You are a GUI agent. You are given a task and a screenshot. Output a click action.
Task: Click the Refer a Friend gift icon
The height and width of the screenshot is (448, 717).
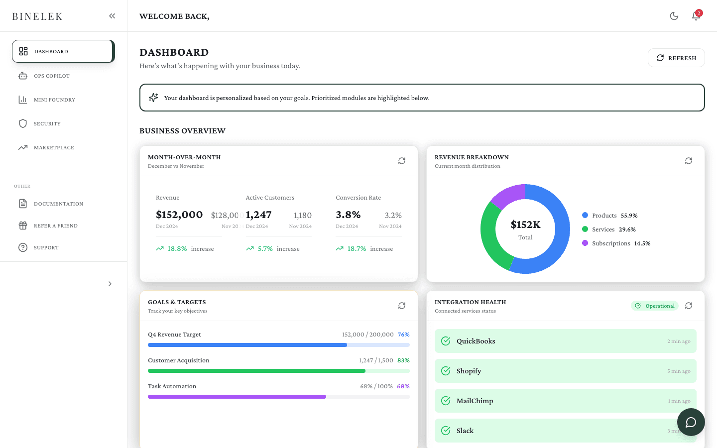click(x=23, y=225)
